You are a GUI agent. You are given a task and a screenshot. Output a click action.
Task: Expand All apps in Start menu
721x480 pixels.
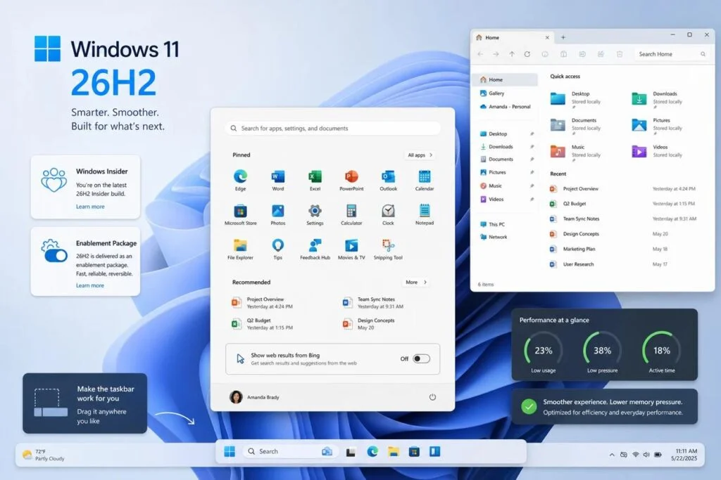[x=420, y=155]
